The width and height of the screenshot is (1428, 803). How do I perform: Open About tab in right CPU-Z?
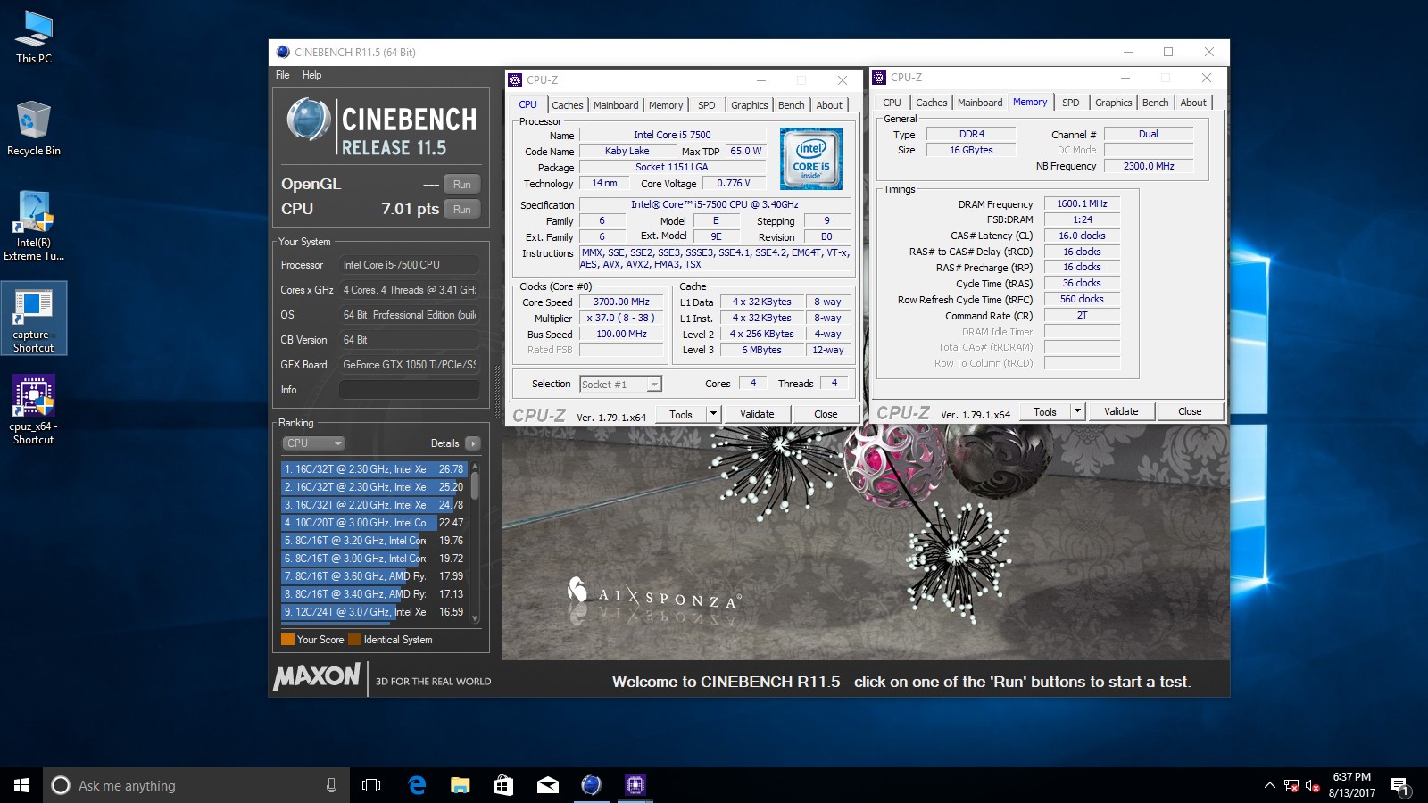[1193, 103]
